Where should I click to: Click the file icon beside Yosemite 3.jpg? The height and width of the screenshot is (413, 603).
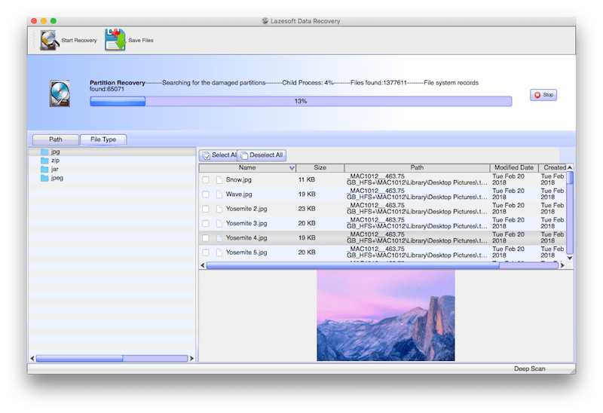(x=219, y=223)
